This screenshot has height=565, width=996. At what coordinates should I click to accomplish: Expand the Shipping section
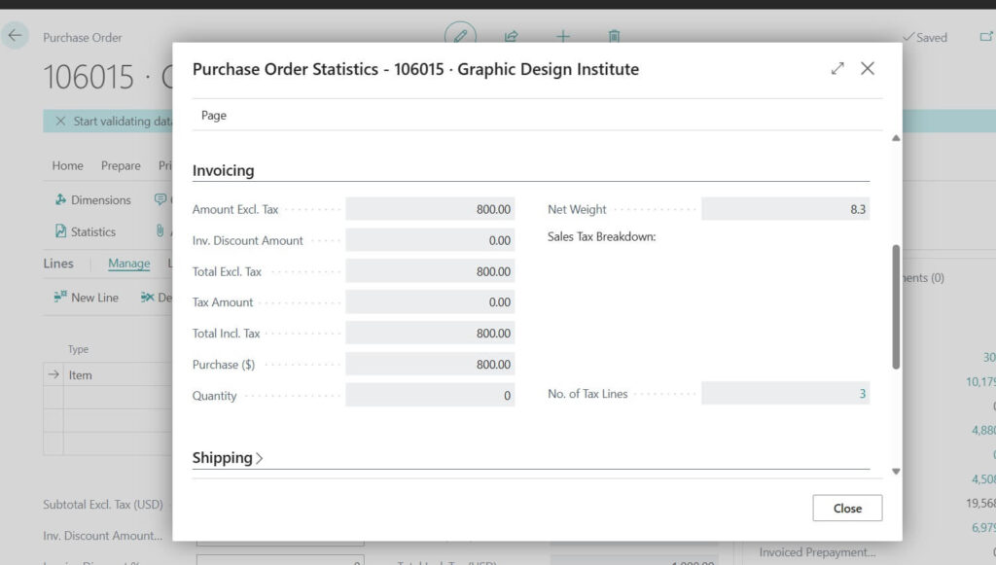[x=228, y=458]
